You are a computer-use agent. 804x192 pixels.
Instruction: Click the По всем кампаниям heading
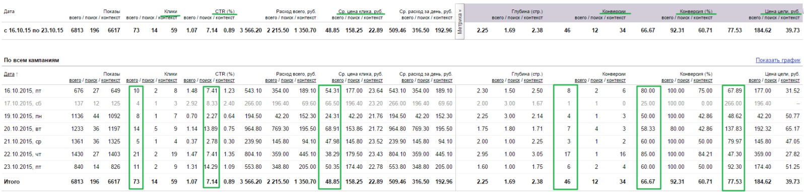pyautogui.click(x=31, y=60)
